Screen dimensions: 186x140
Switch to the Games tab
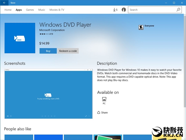click(x=30, y=10)
